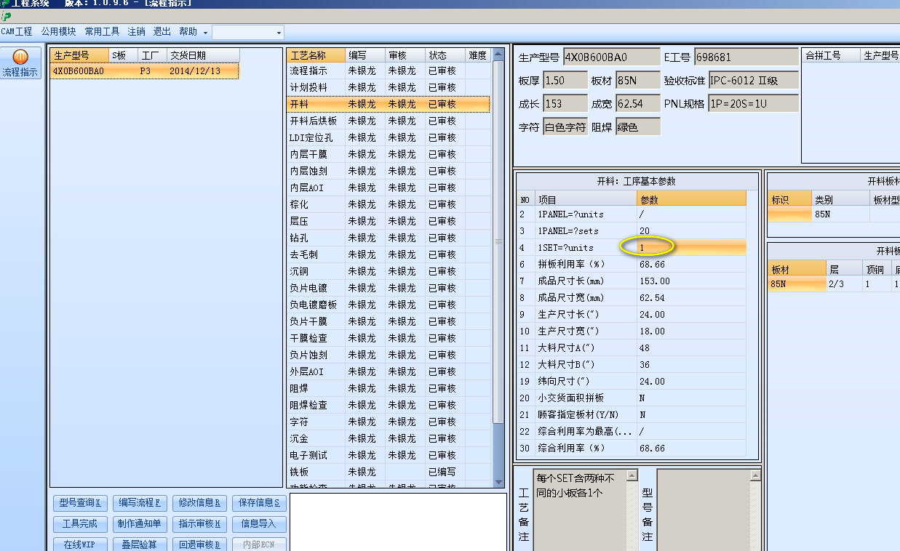Select the LDI定位孔 process row
Image resolution: width=900 pixels, height=551 pixels.
(389, 137)
